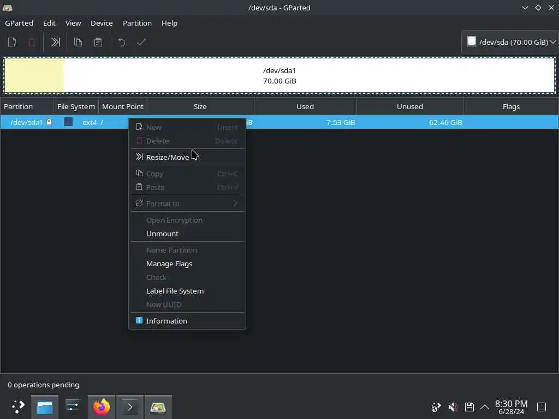Viewport: 559px width, 419px height.
Task: Click the ext4 blue file system swatch
Action: pyautogui.click(x=68, y=122)
